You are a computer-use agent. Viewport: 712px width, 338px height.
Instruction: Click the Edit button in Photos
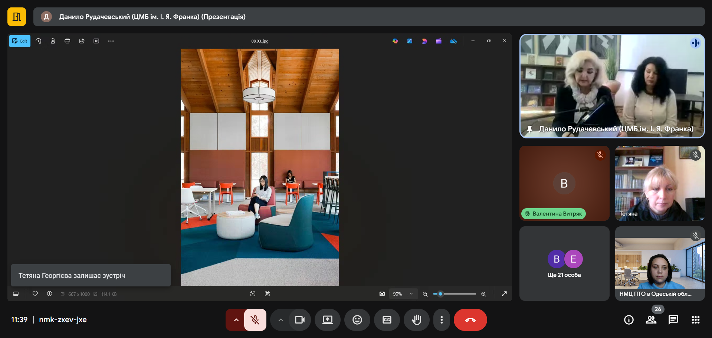tap(20, 41)
